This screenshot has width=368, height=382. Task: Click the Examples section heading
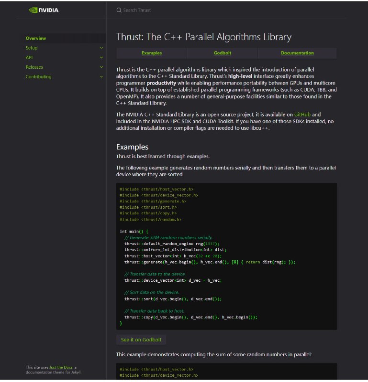coord(132,147)
